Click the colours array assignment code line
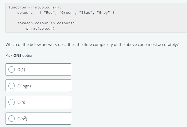The width and height of the screenshot is (187, 127). click(x=66, y=13)
